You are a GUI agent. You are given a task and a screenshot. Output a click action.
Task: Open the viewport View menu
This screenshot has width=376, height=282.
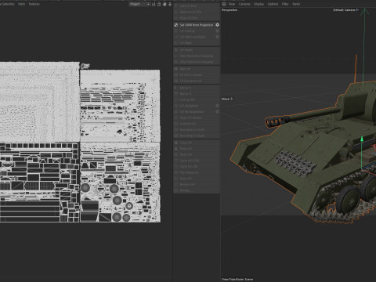(232, 4)
